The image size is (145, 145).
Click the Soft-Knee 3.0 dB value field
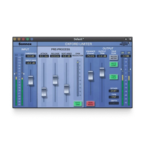[66, 56]
